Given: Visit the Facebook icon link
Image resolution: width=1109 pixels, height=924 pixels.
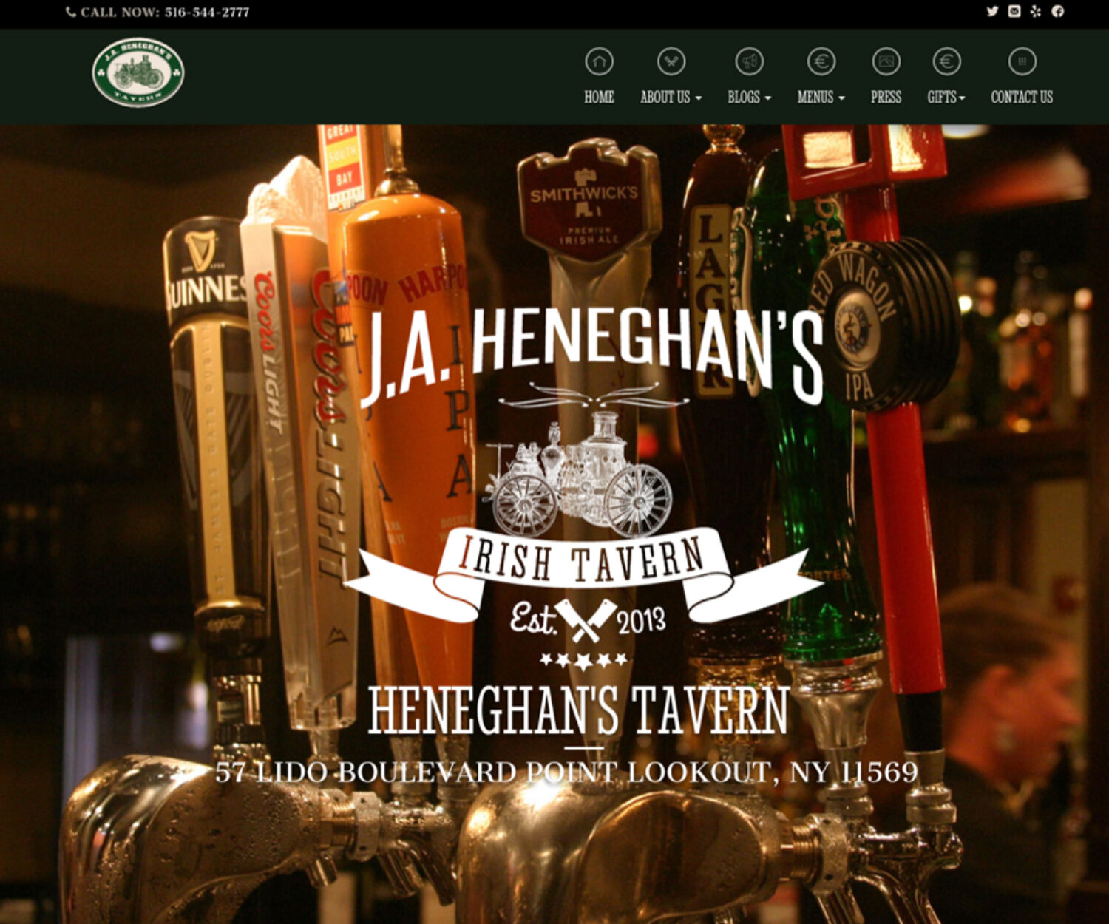Looking at the screenshot, I should pyautogui.click(x=1058, y=11).
